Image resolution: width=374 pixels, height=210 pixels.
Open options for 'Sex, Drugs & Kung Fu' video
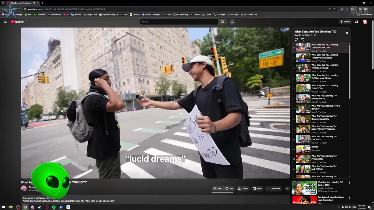click(349, 198)
